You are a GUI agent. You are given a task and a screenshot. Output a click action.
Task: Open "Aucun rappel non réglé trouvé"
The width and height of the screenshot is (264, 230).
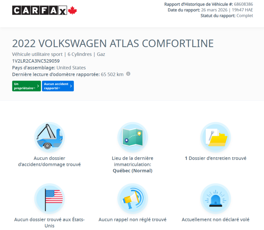click(133, 219)
